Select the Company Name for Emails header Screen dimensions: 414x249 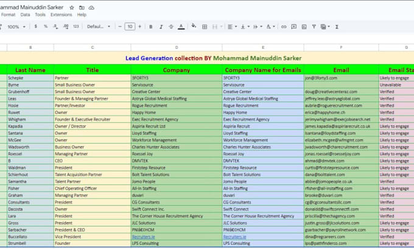click(x=263, y=70)
